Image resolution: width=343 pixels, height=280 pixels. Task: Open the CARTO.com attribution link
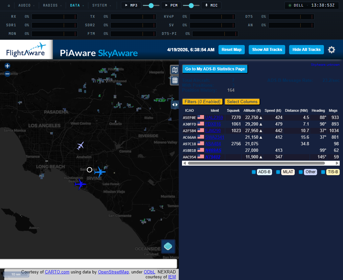pos(57,272)
